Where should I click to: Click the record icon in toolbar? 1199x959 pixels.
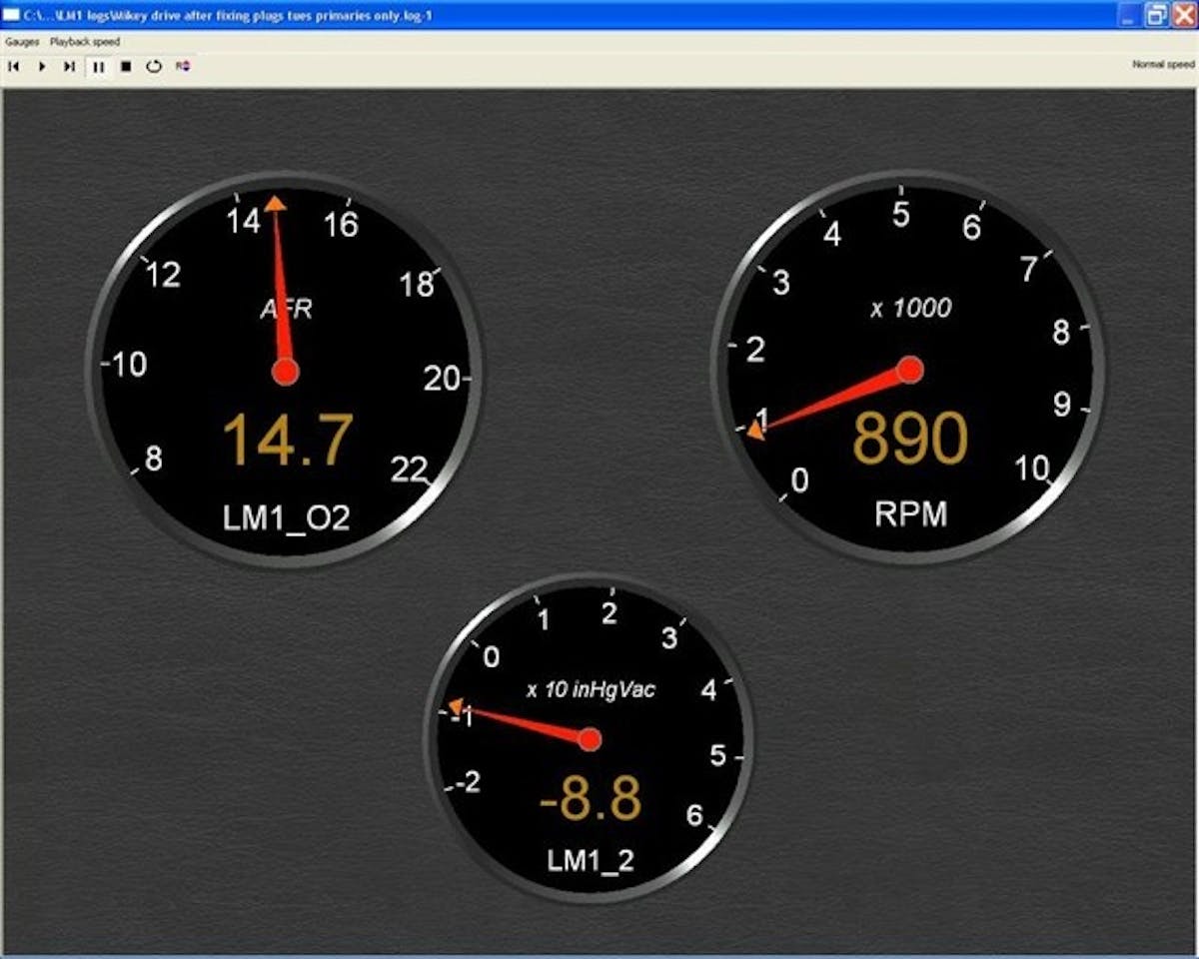[x=183, y=66]
